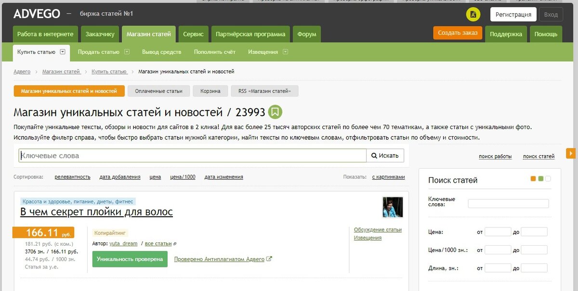Click the поиск работы link

pyautogui.click(x=495, y=156)
